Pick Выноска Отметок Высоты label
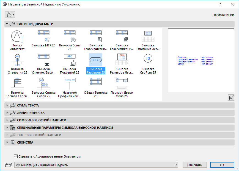The image size is (239, 171). click(43, 64)
